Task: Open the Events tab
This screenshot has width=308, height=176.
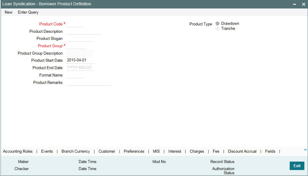Action: (47, 151)
